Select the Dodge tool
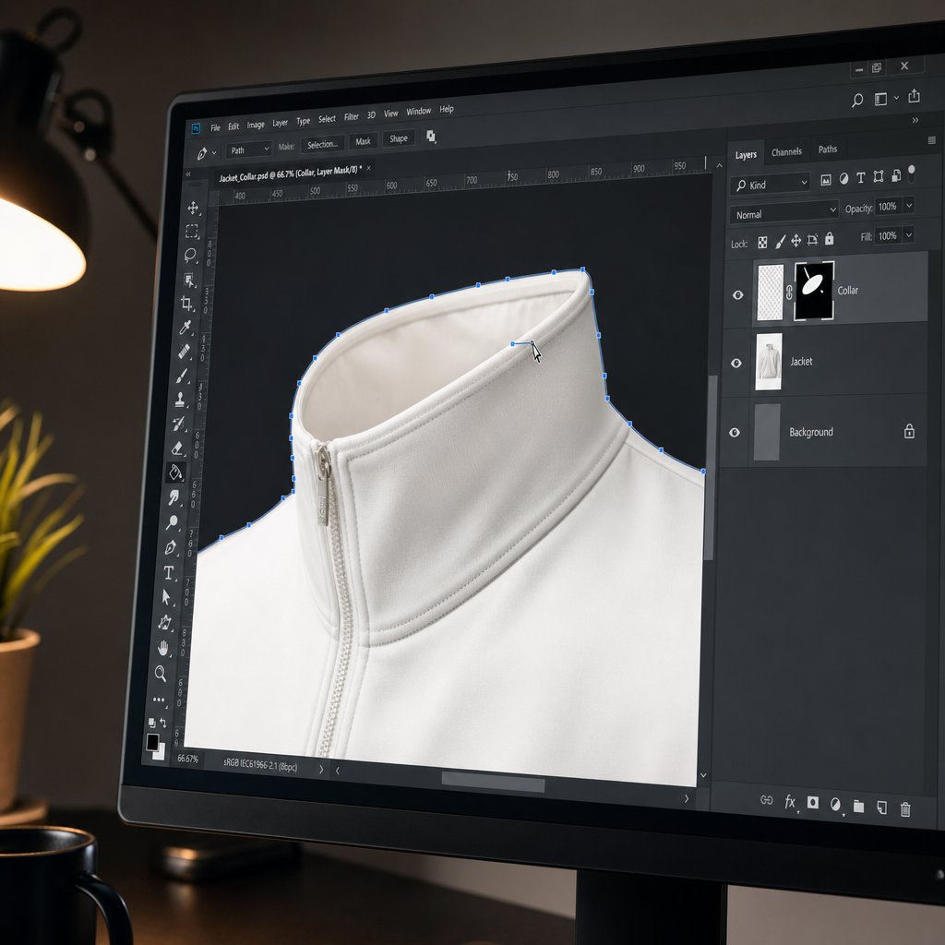Viewport: 945px width, 945px height. (173, 522)
